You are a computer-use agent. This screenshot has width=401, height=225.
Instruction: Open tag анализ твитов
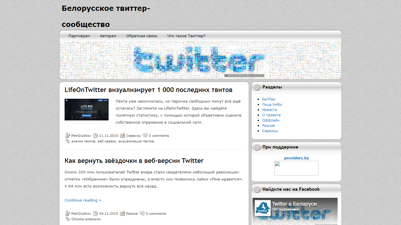point(83,141)
